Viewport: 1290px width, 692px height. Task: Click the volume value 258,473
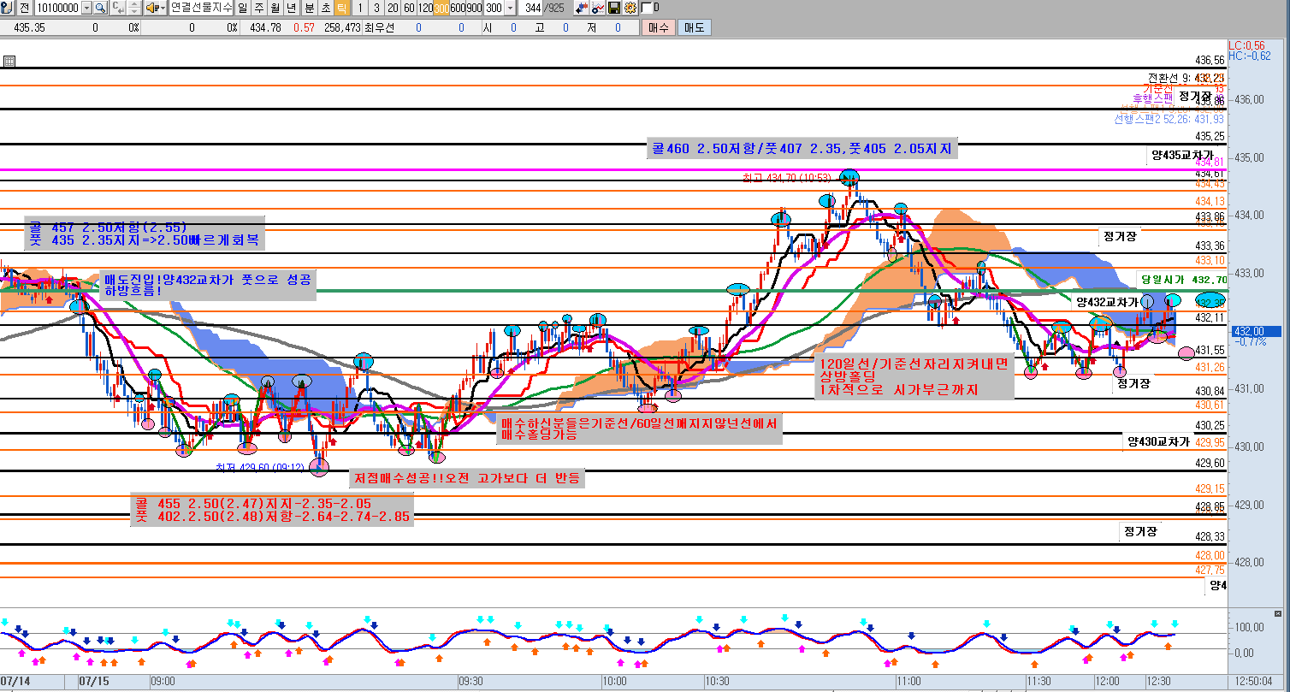[x=342, y=27]
